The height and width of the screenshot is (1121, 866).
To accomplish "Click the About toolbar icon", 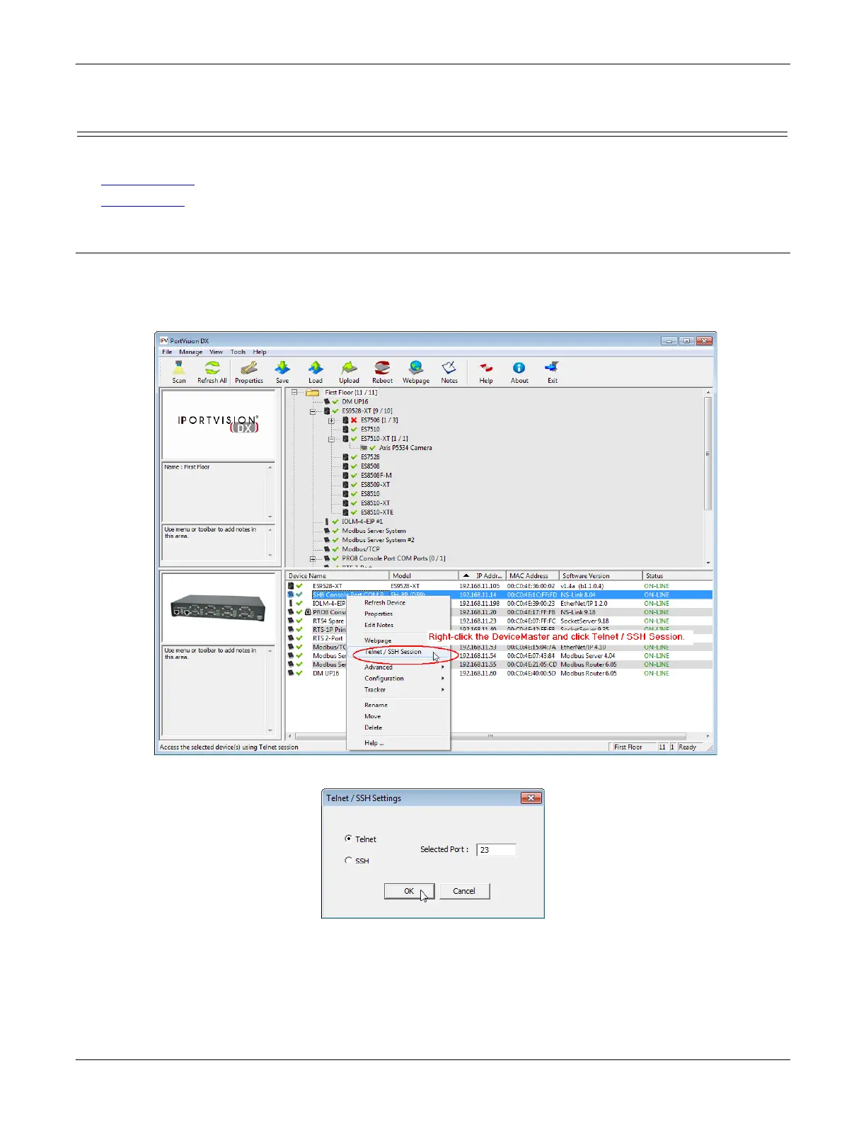I will (x=519, y=368).
